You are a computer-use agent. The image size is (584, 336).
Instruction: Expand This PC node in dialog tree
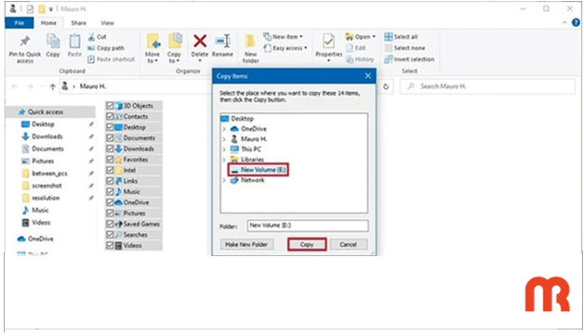coord(224,149)
